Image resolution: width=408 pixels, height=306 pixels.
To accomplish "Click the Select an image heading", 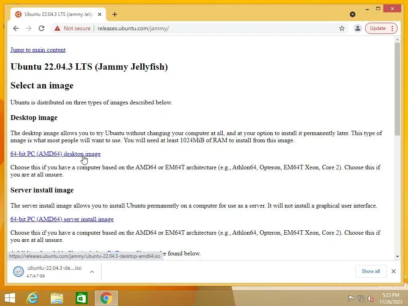I will (x=42, y=85).
